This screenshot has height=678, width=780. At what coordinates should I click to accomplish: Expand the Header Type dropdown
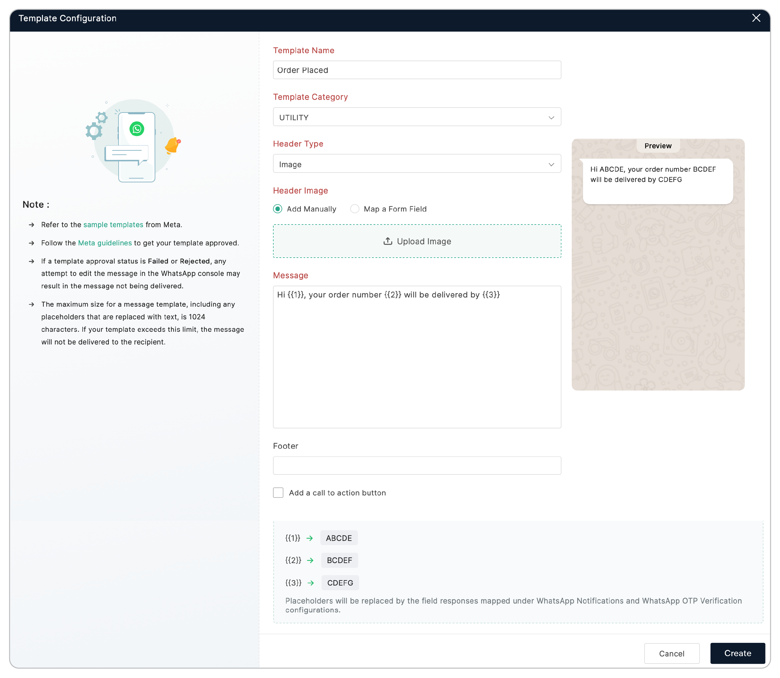417,164
